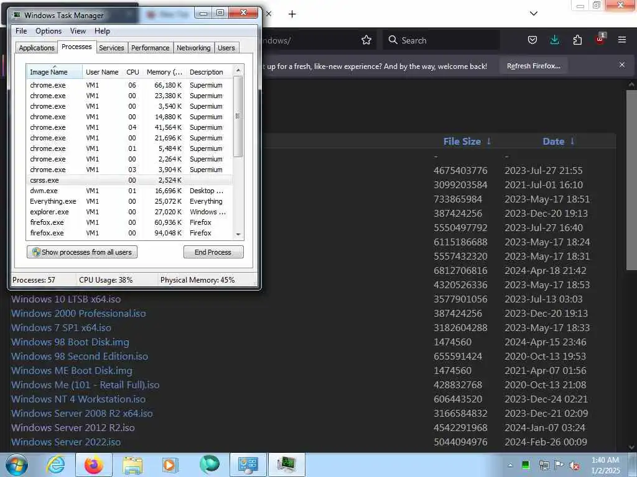637x477 pixels.
Task: Open the Firefox downloads arrow icon
Action: (x=554, y=40)
